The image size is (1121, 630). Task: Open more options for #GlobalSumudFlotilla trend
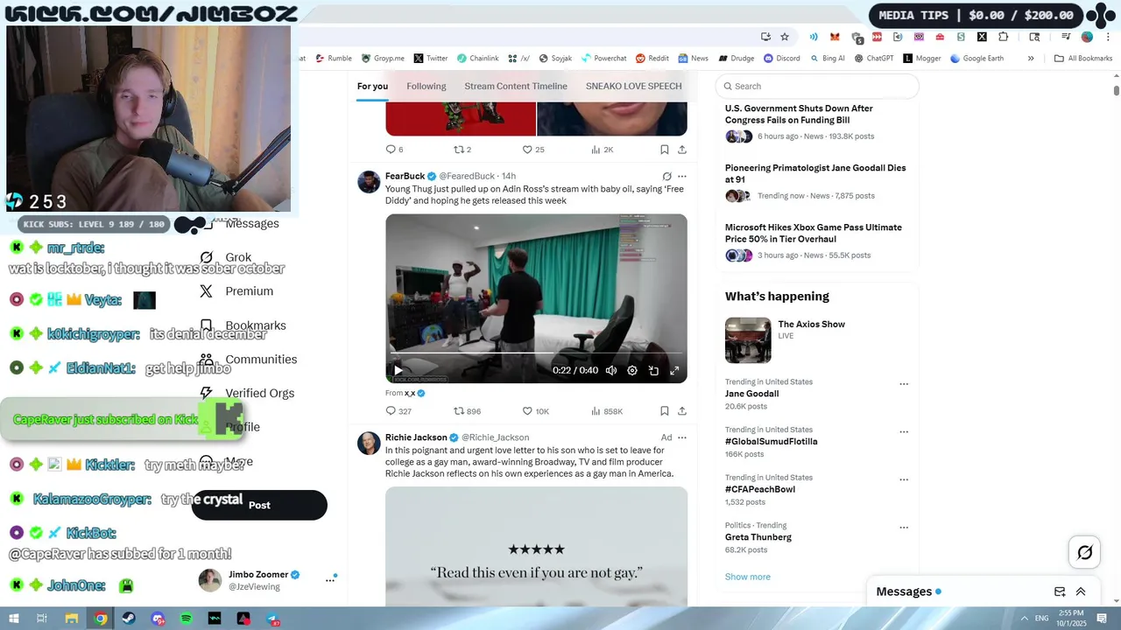tap(904, 432)
